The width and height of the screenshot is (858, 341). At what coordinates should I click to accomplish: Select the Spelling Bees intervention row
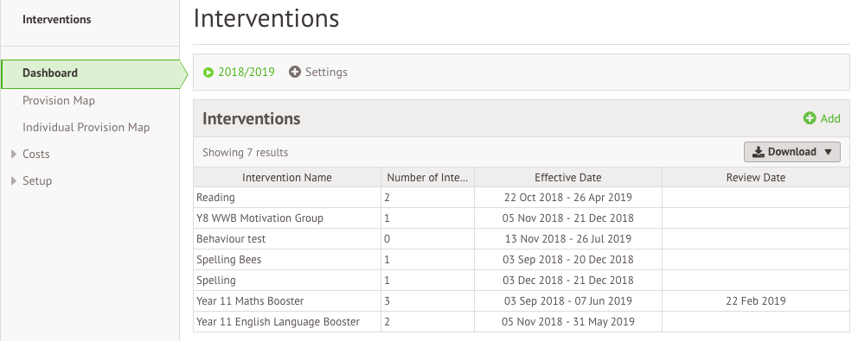[x=522, y=260]
